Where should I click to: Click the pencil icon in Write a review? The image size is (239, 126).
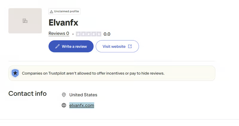pos(57,46)
